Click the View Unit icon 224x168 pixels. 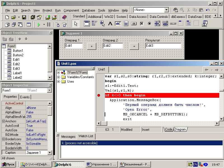pyautogui.click(x=7, y=25)
